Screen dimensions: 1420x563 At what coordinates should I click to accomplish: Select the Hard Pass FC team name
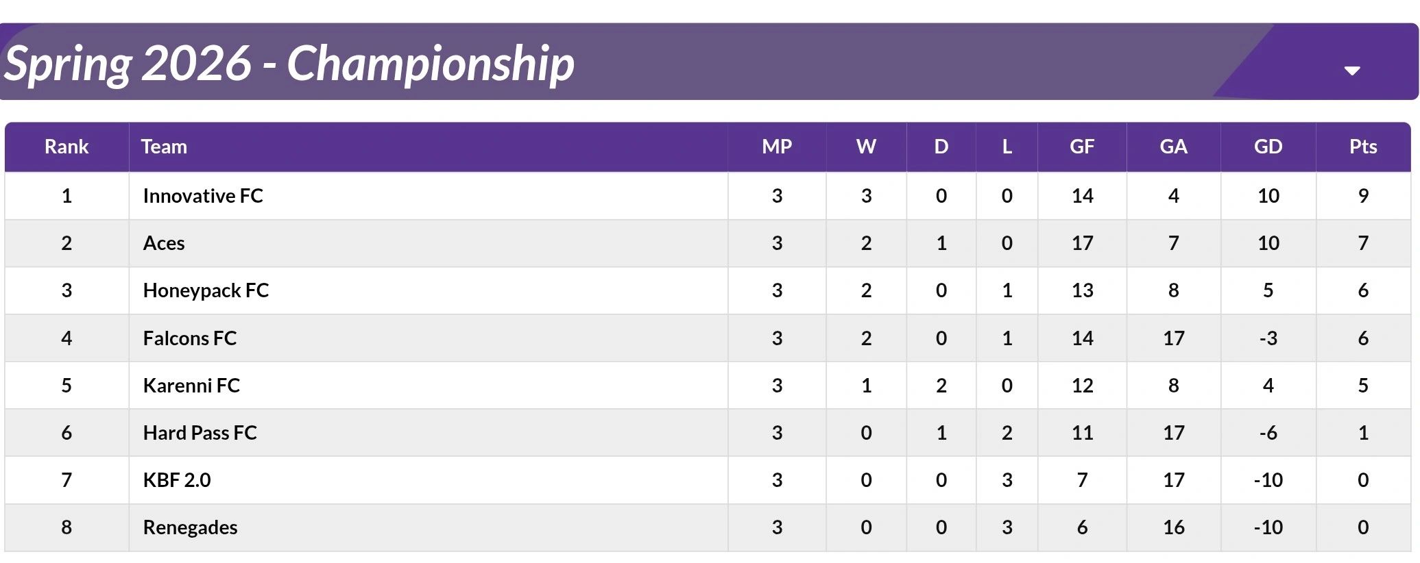[200, 433]
